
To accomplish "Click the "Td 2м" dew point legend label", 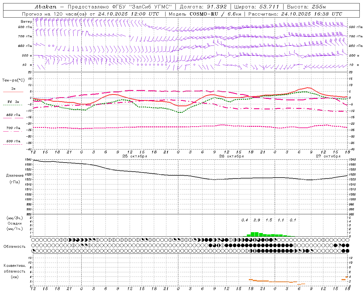I will coord(13,102).
